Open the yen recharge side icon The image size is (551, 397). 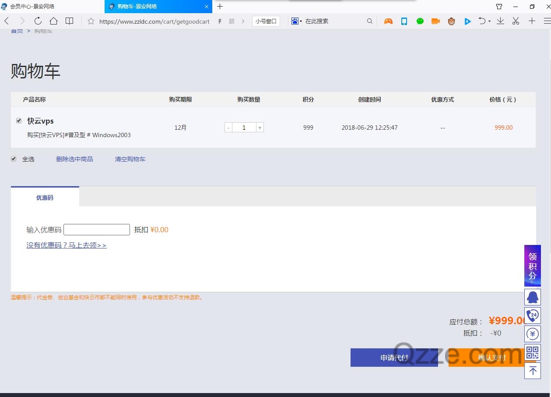(x=533, y=334)
